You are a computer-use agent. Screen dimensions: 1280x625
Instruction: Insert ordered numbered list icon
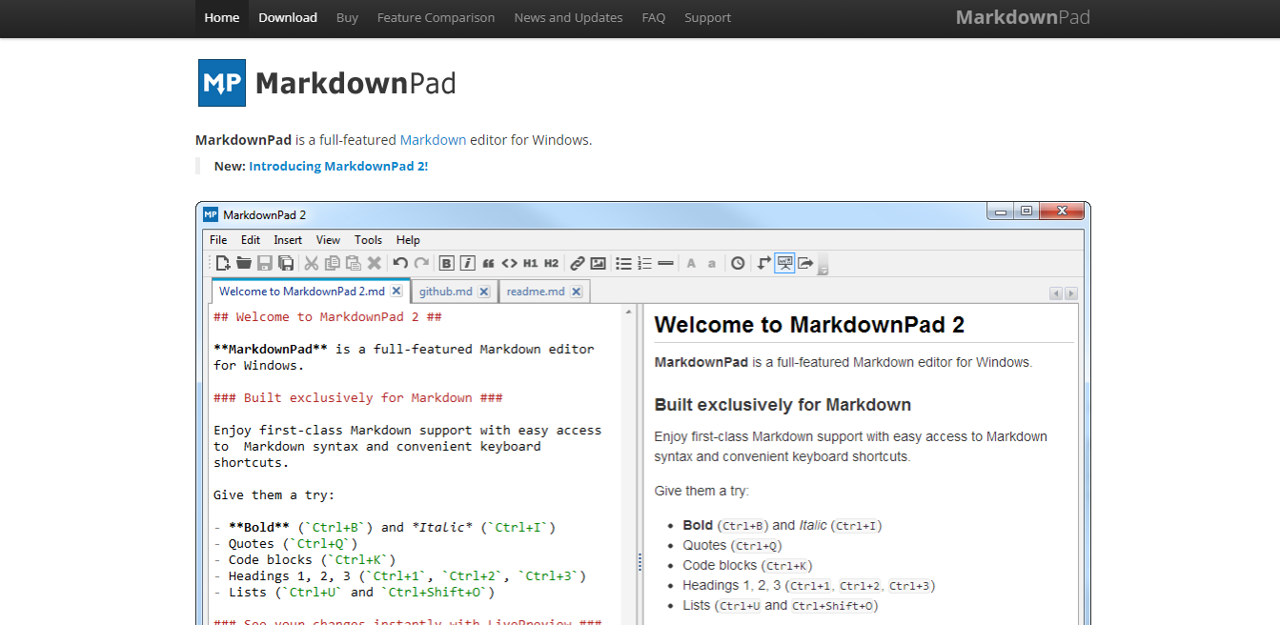(x=645, y=263)
